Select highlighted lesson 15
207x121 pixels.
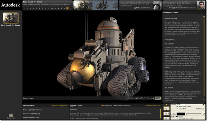click(x=67, y=8)
